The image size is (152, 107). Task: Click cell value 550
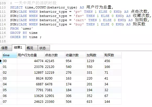pyautogui.click(x=89, y=67)
